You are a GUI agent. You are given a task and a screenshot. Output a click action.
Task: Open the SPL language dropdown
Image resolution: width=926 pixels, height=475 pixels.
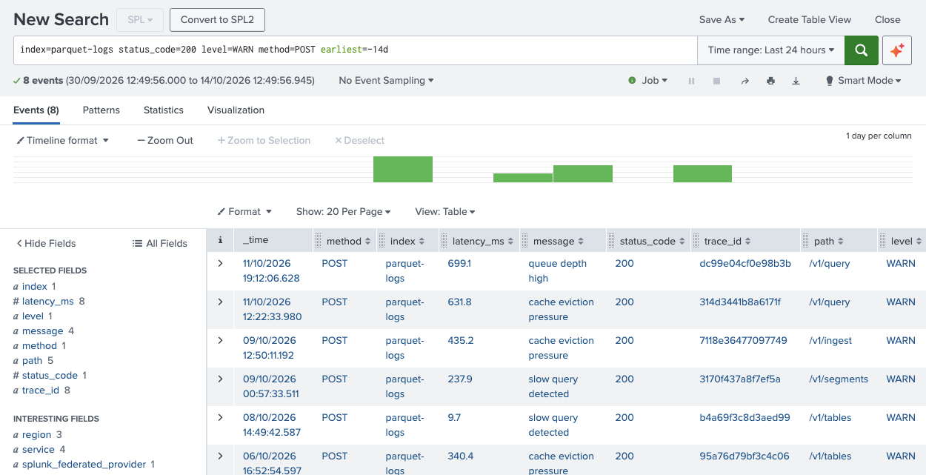139,20
